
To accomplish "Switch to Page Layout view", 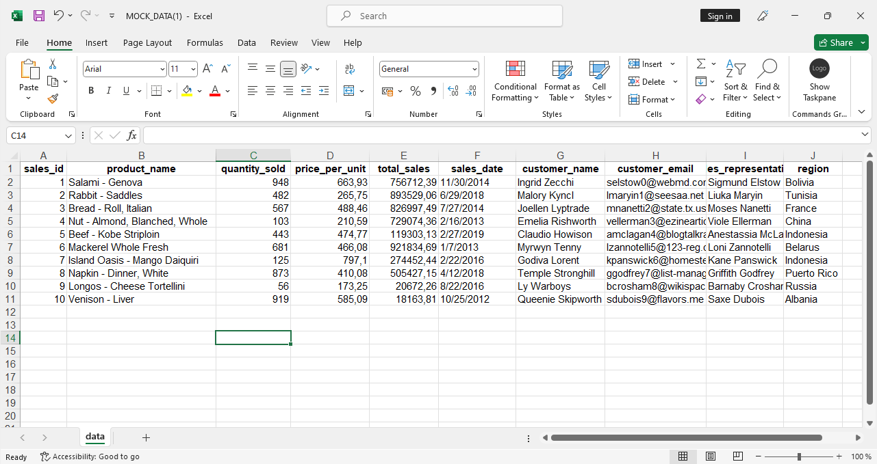I will pyautogui.click(x=711, y=456).
